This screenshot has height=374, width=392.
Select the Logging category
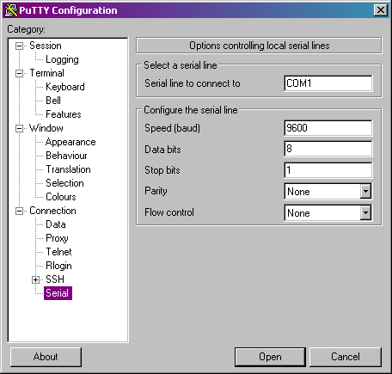pyautogui.click(x=62, y=59)
